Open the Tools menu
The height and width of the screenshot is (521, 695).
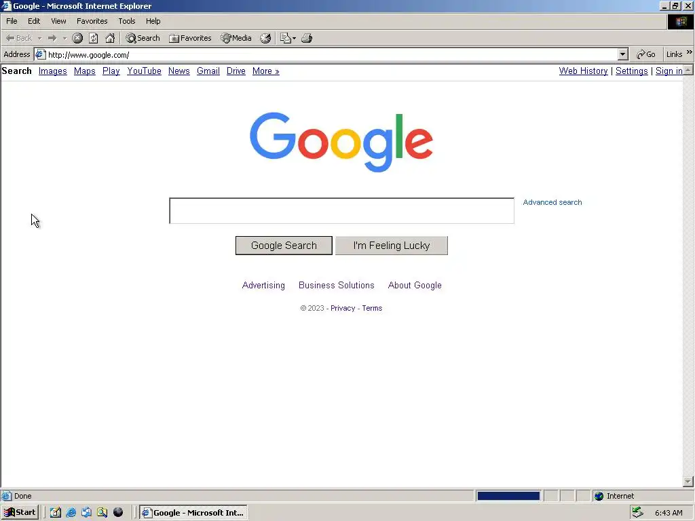pos(127,21)
